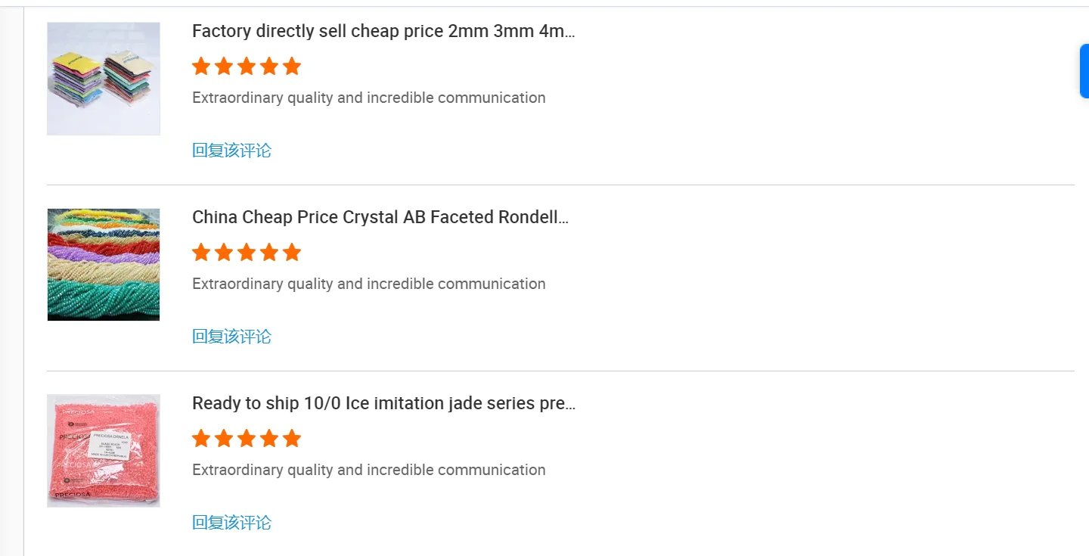Click the first star on the Factory directly sell review
The width and height of the screenshot is (1089, 556).
(201, 67)
